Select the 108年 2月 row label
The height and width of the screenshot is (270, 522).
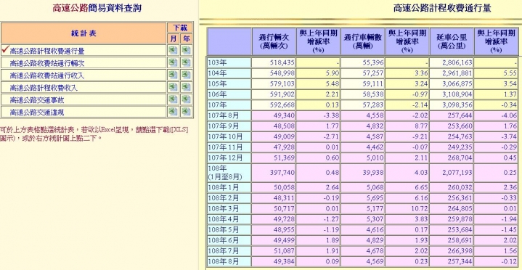pyautogui.click(x=229, y=198)
